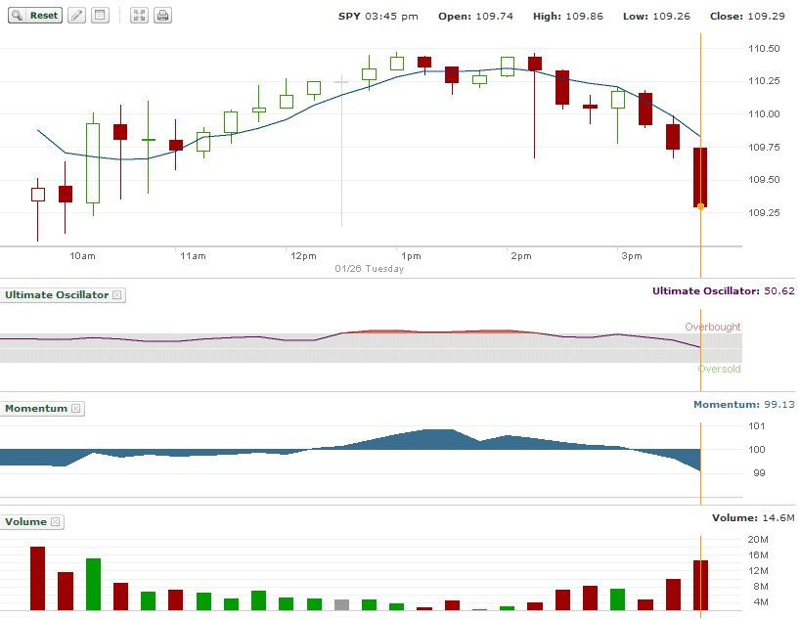Click the 3pm time axis label
Viewport: 800px width, 620px height.
(632, 256)
